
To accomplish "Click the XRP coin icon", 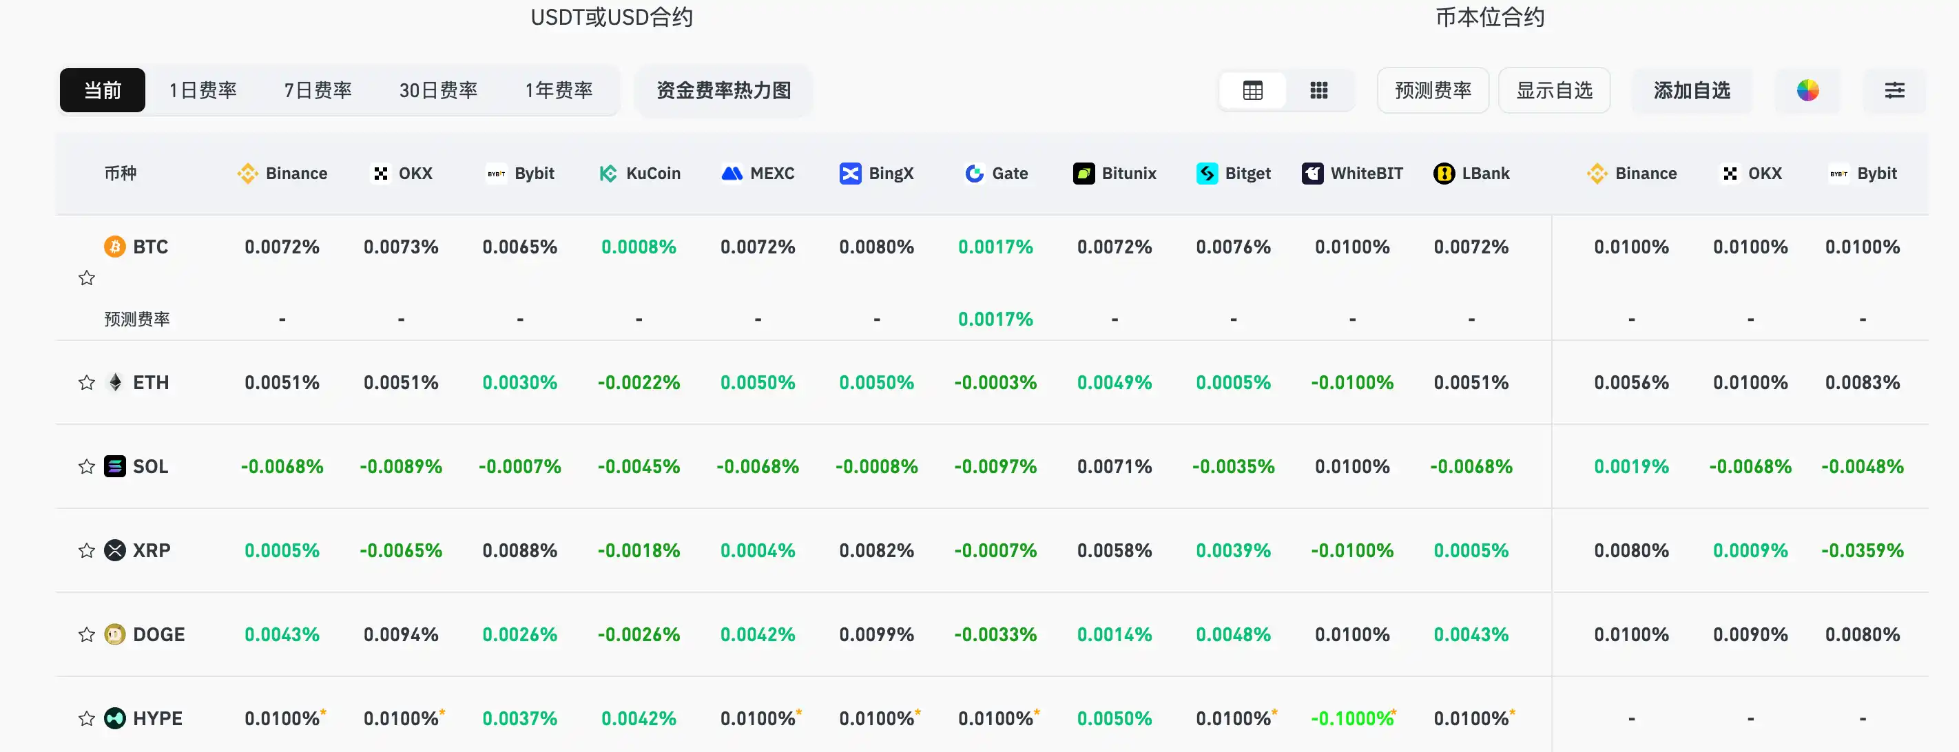I will coord(115,550).
